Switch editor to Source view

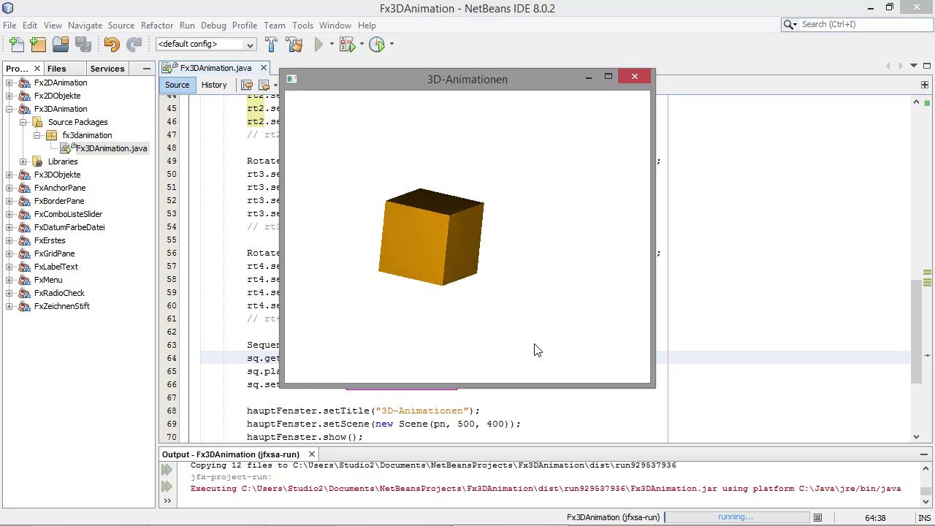click(x=177, y=85)
